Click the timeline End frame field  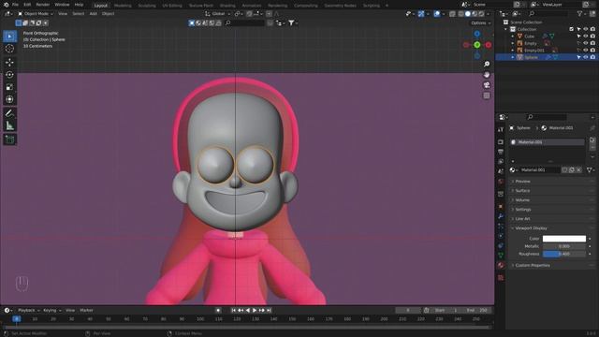[x=477, y=310]
